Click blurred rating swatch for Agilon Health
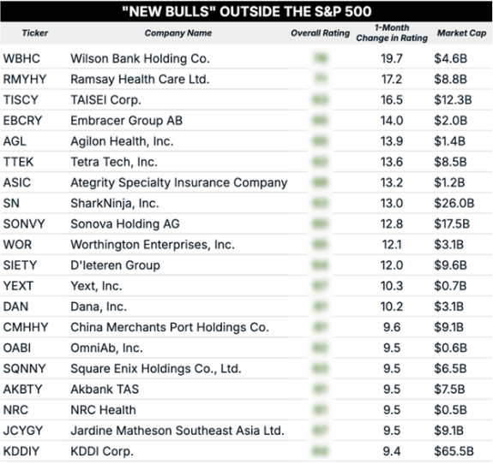Viewport: 493px width, 464px height. coord(320,141)
